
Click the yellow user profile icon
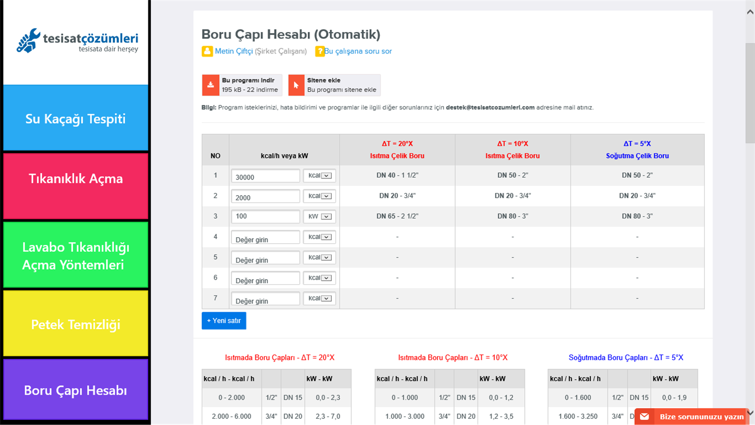click(207, 51)
